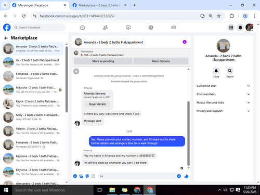Close the Marketplace browser tab

pos(125,5)
